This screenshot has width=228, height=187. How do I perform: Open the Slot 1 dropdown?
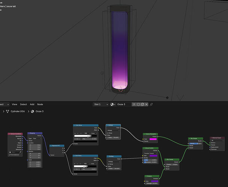[101, 104]
